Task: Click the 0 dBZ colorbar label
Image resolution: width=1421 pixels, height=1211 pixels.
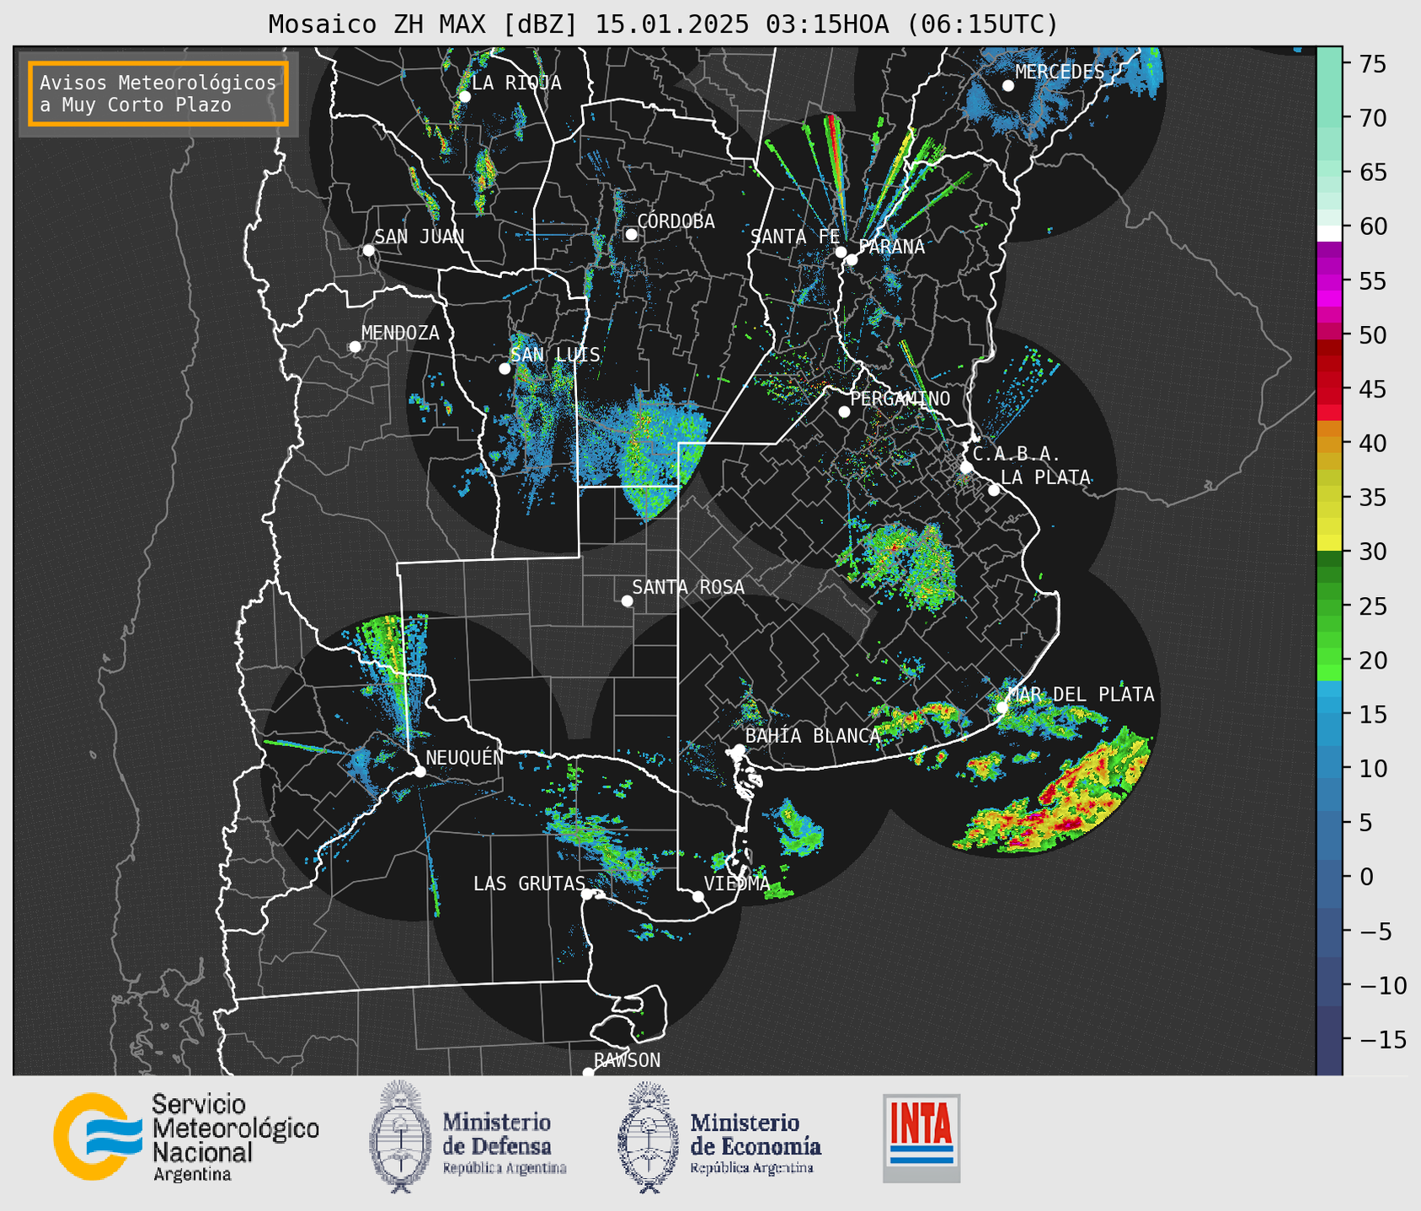Action: (x=1367, y=877)
